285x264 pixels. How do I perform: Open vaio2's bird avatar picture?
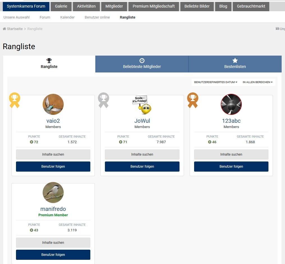[53, 104]
